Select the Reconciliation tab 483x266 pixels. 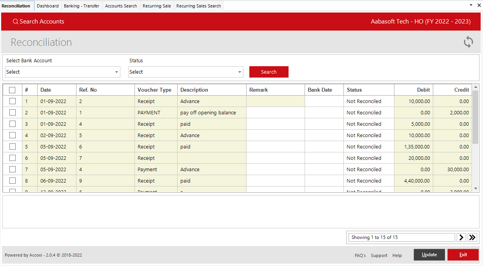click(x=16, y=6)
